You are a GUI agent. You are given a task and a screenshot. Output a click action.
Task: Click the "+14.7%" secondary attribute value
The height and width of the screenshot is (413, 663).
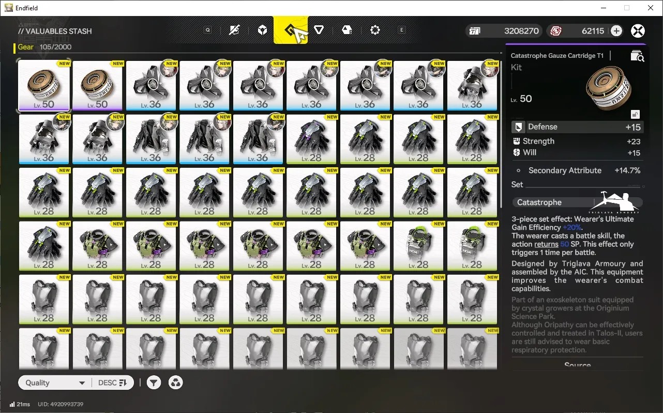tap(627, 170)
